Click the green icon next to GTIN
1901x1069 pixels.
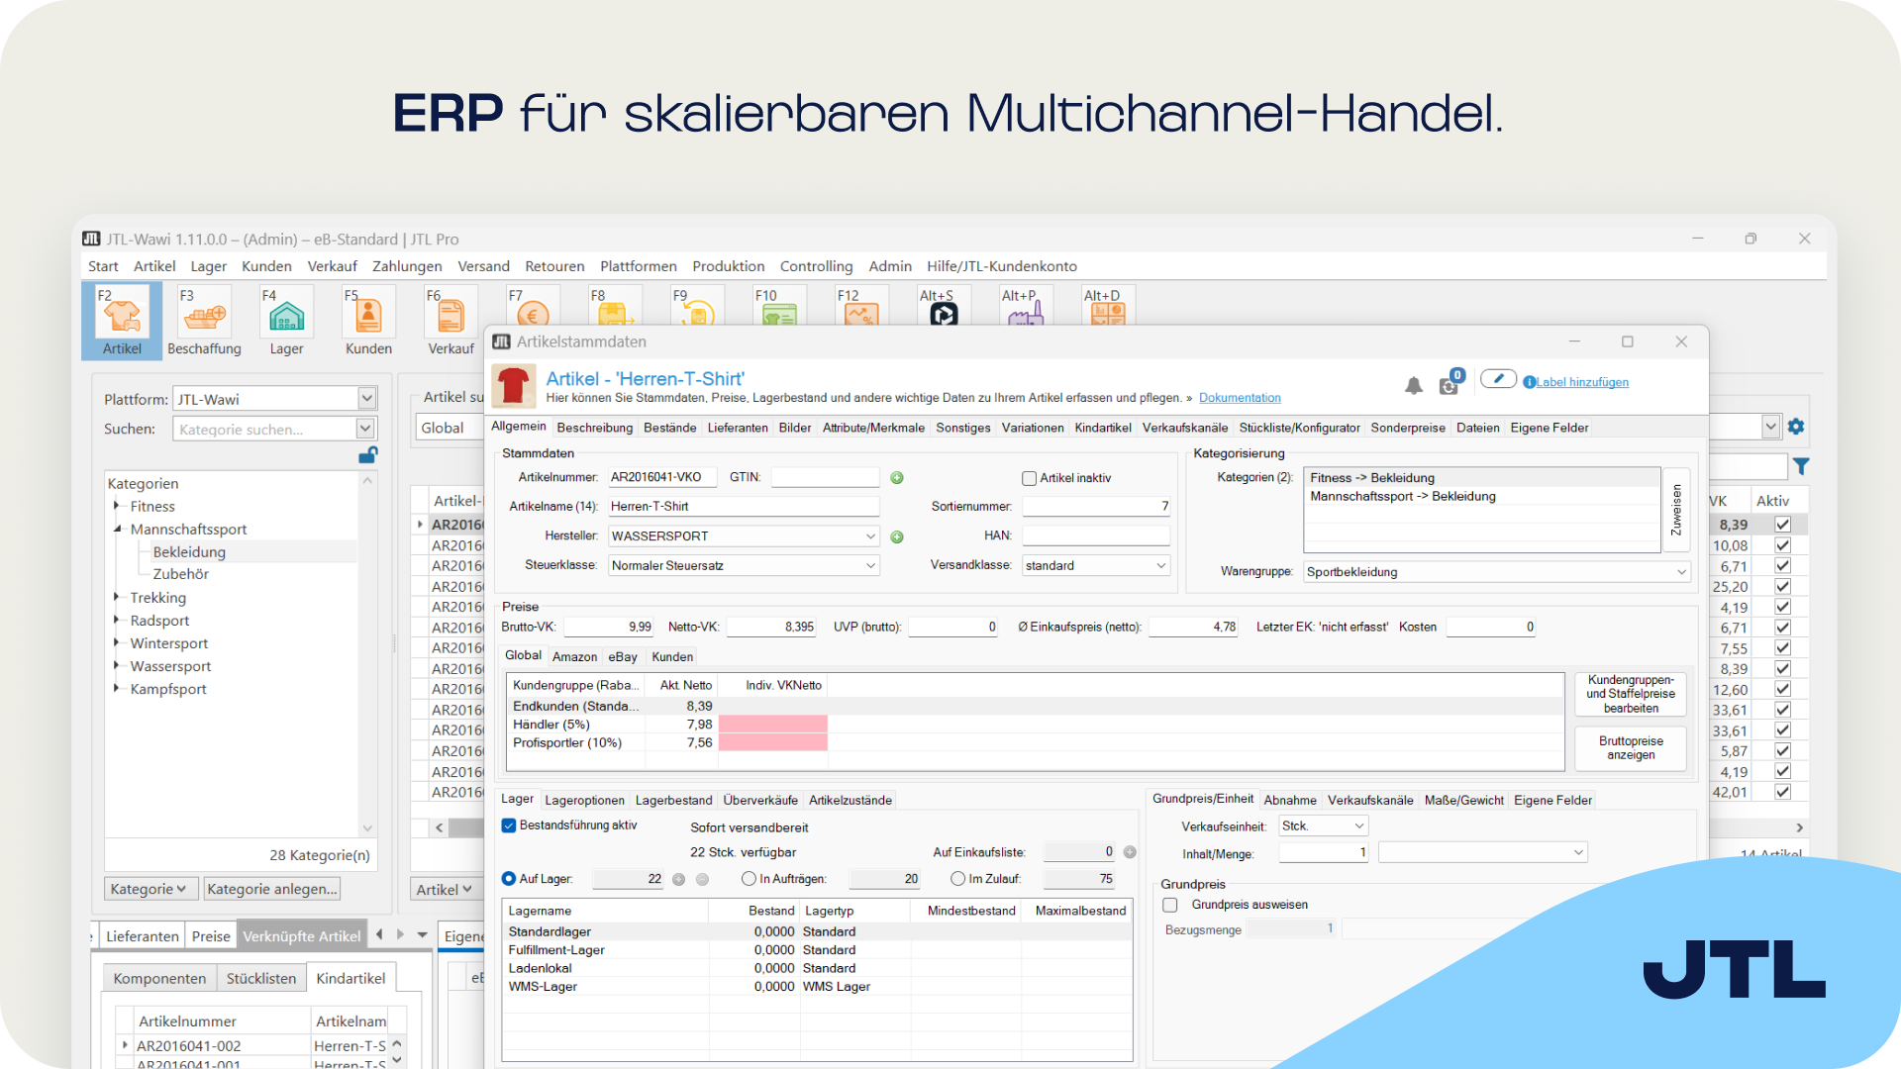click(x=897, y=478)
